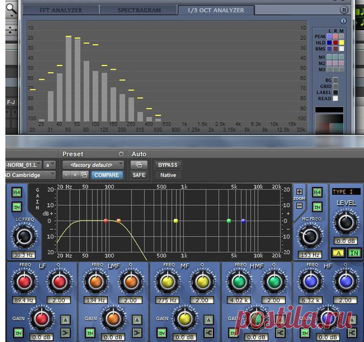Click the next preset plus button
This screenshot has width=364, height=342.
pos(75,175)
